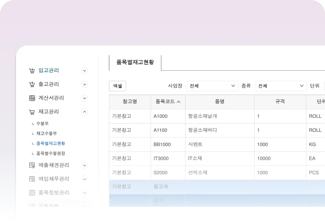The image size is (325, 222).
Task: Open 품목별수불원장 submenu link
Action: click(x=51, y=153)
